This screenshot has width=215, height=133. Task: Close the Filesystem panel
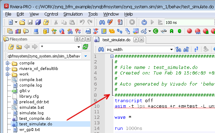click(x=88, y=39)
